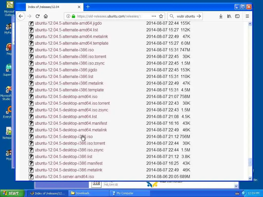Viewport: 263px width, 197px height.
Task: Click page scrollbar up arrow
Action: [x=250, y=24]
